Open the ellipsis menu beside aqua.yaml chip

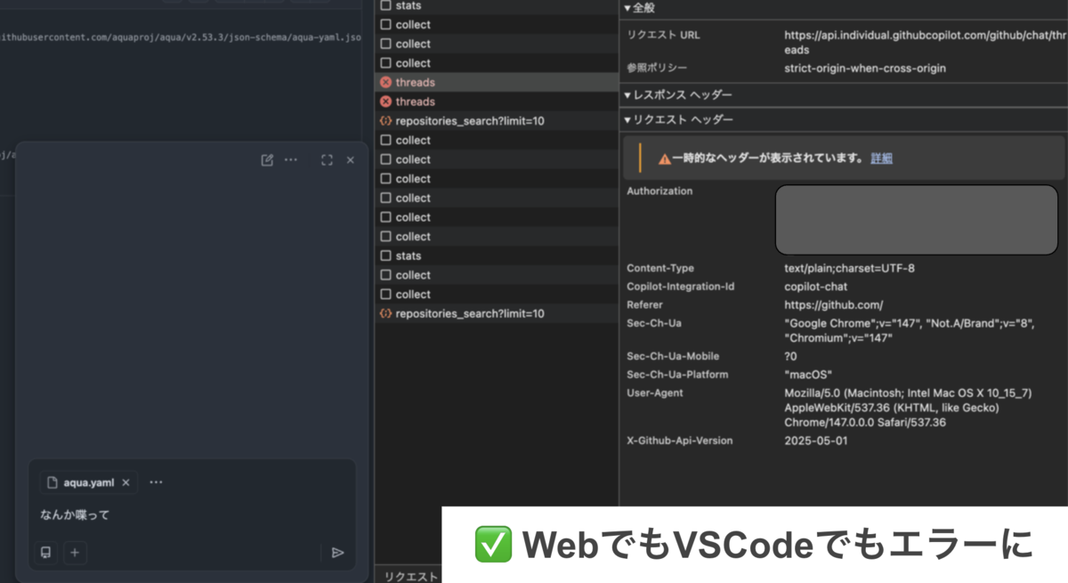pos(157,482)
